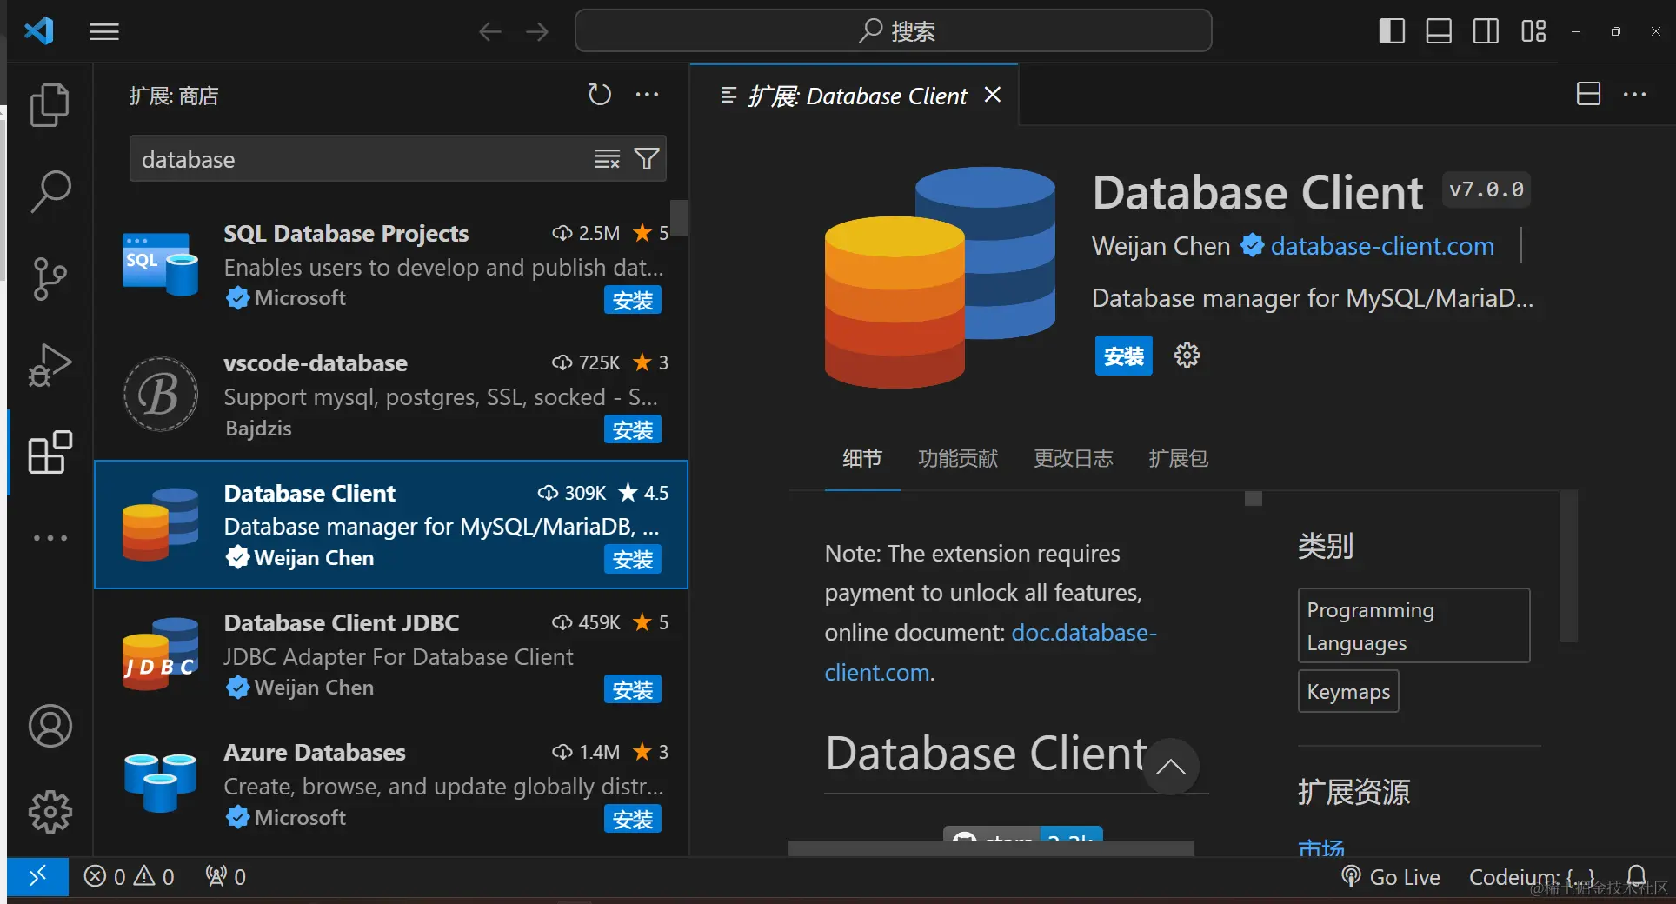The width and height of the screenshot is (1676, 904).
Task: Install vscode-database by Bajdzis
Action: [x=632, y=430]
